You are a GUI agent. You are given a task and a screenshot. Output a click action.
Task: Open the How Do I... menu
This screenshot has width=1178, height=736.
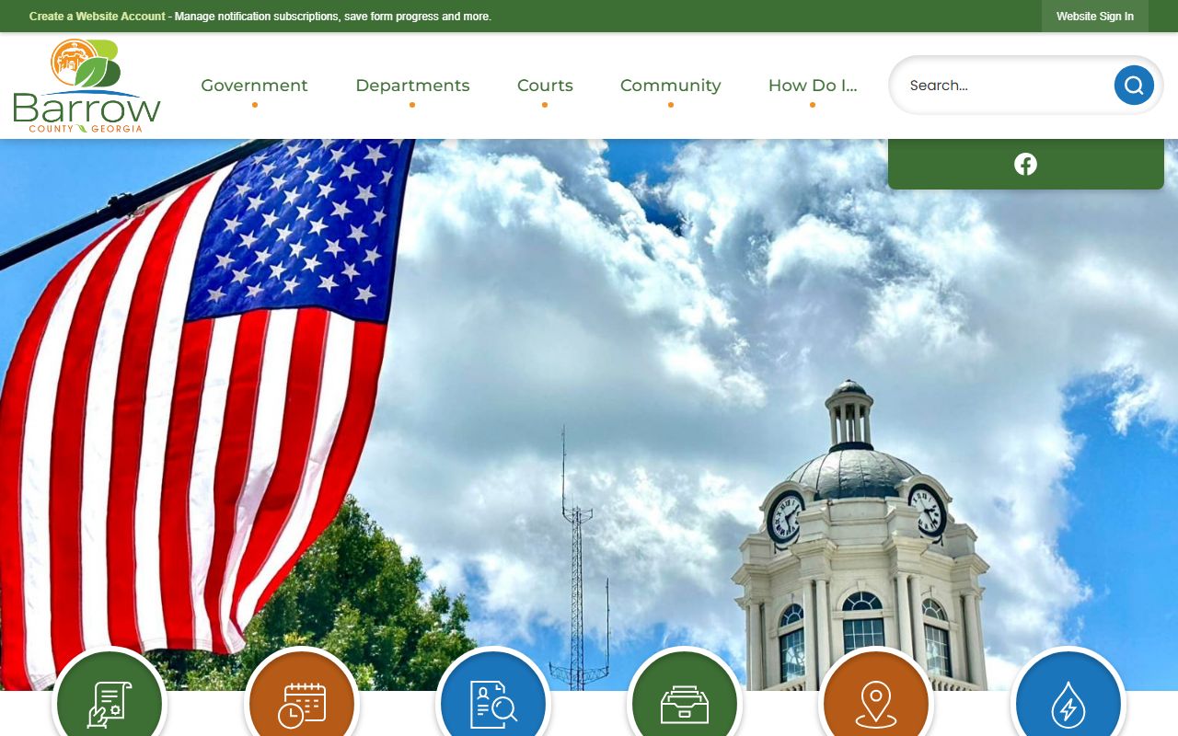[813, 86]
